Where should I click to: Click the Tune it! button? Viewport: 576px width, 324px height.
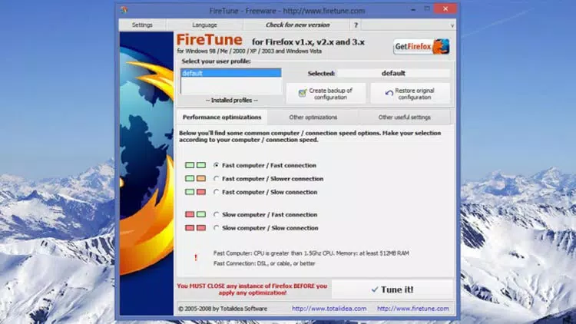click(392, 289)
